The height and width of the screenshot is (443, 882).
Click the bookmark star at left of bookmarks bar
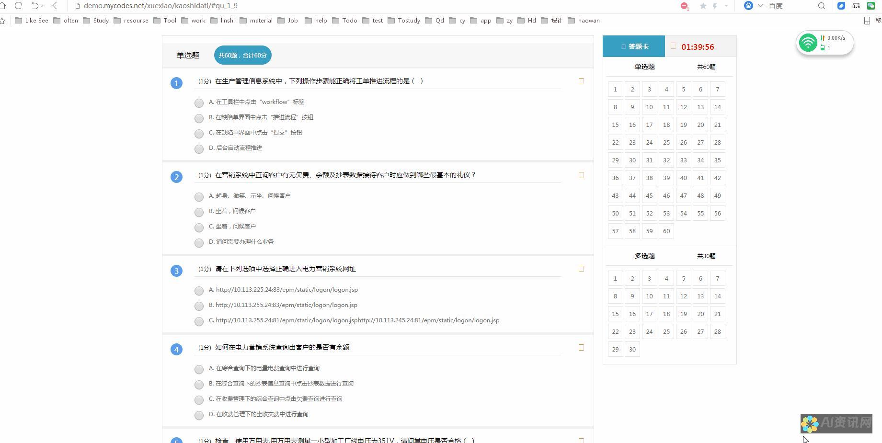[x=2, y=21]
